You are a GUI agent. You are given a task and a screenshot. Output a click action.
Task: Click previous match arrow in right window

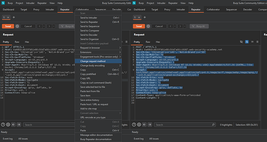145,124
